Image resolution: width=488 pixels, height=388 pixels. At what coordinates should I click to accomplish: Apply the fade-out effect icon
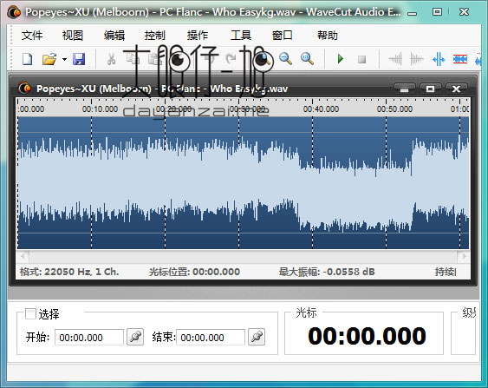click(x=417, y=59)
